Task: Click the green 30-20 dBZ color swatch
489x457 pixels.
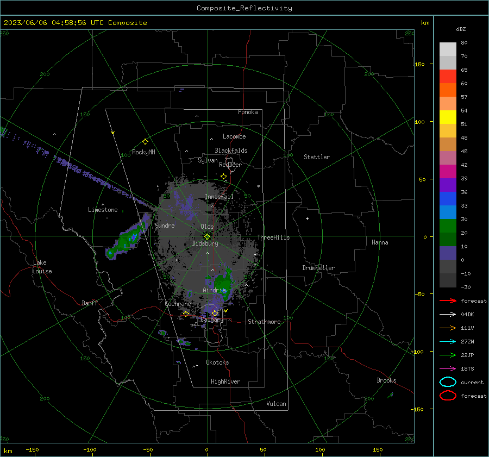Action: click(x=448, y=226)
